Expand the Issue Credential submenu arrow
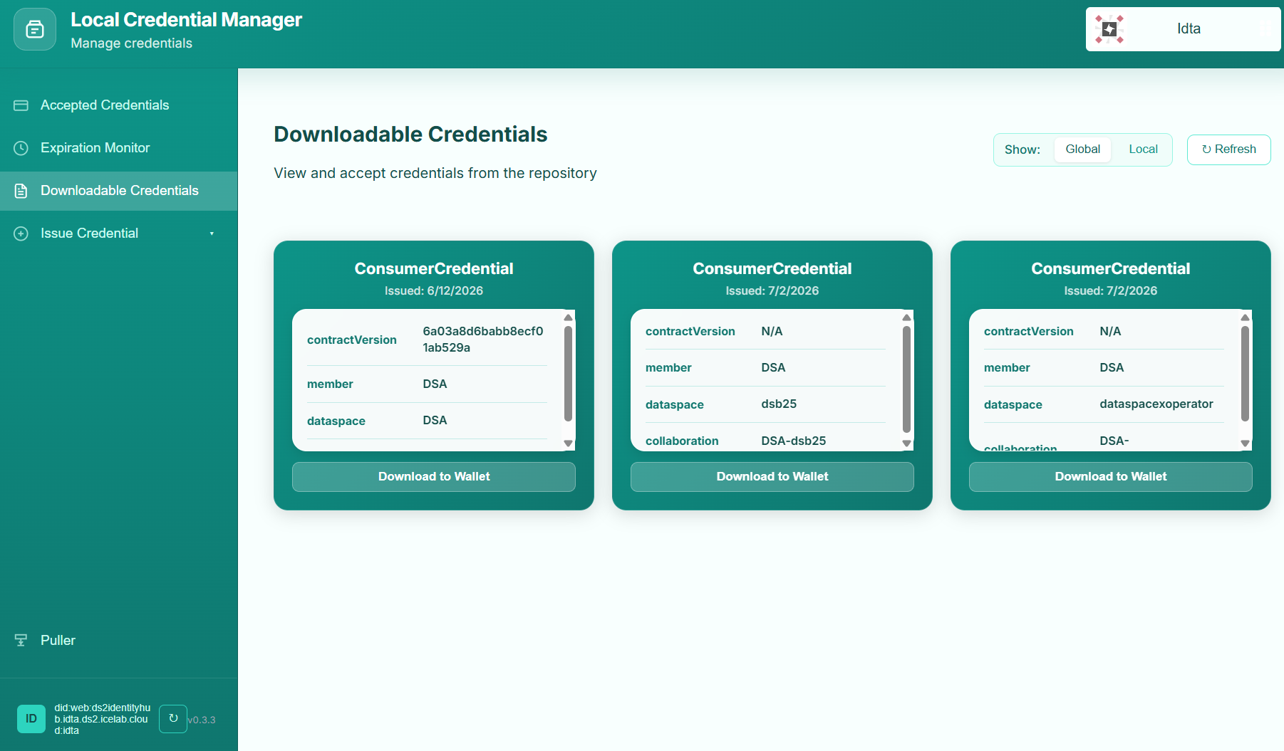This screenshot has height=751, width=1284. pyautogui.click(x=212, y=233)
